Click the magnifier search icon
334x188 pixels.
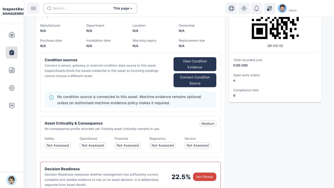pos(49,8)
